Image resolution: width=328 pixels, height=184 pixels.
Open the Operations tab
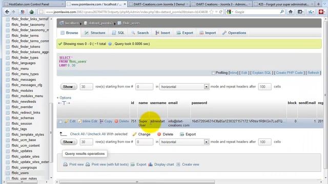[234, 33]
